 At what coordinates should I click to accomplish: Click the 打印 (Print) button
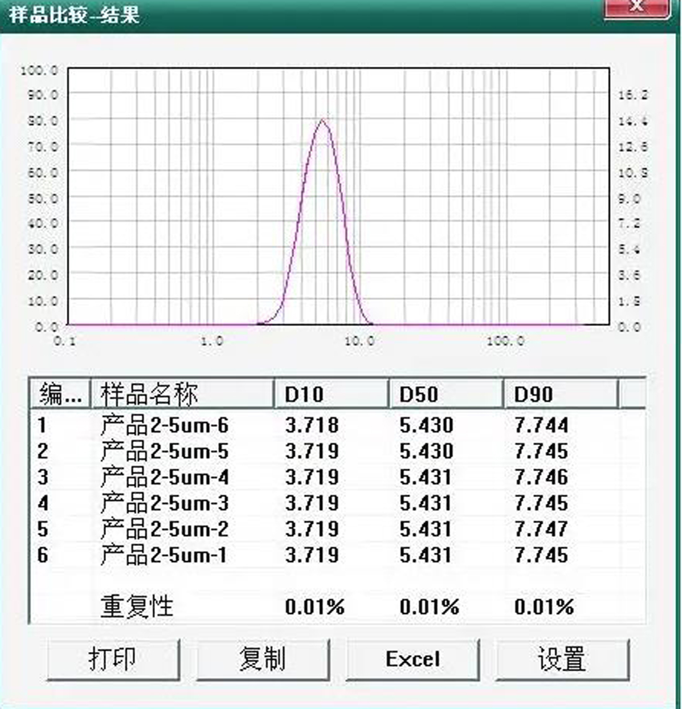click(x=113, y=659)
